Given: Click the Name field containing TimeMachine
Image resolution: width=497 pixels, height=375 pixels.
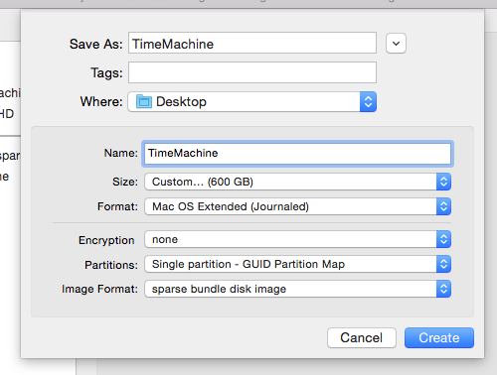Looking at the screenshot, I should tap(298, 154).
